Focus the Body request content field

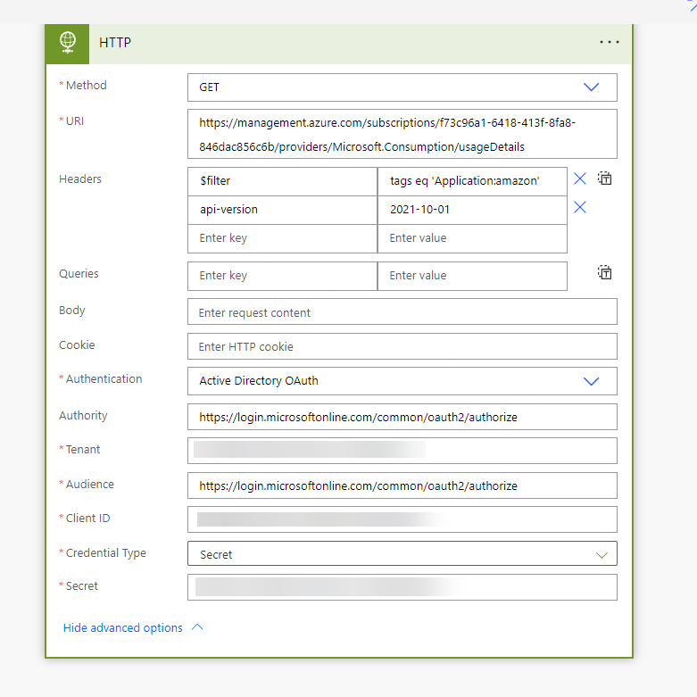(402, 311)
